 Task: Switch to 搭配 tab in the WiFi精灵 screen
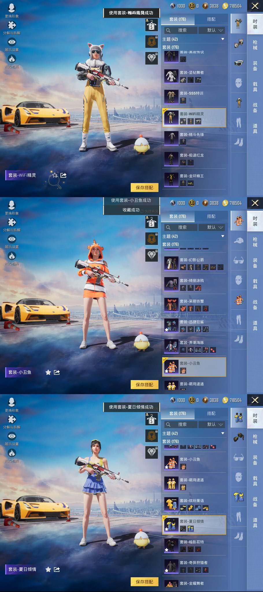pyautogui.click(x=211, y=19)
